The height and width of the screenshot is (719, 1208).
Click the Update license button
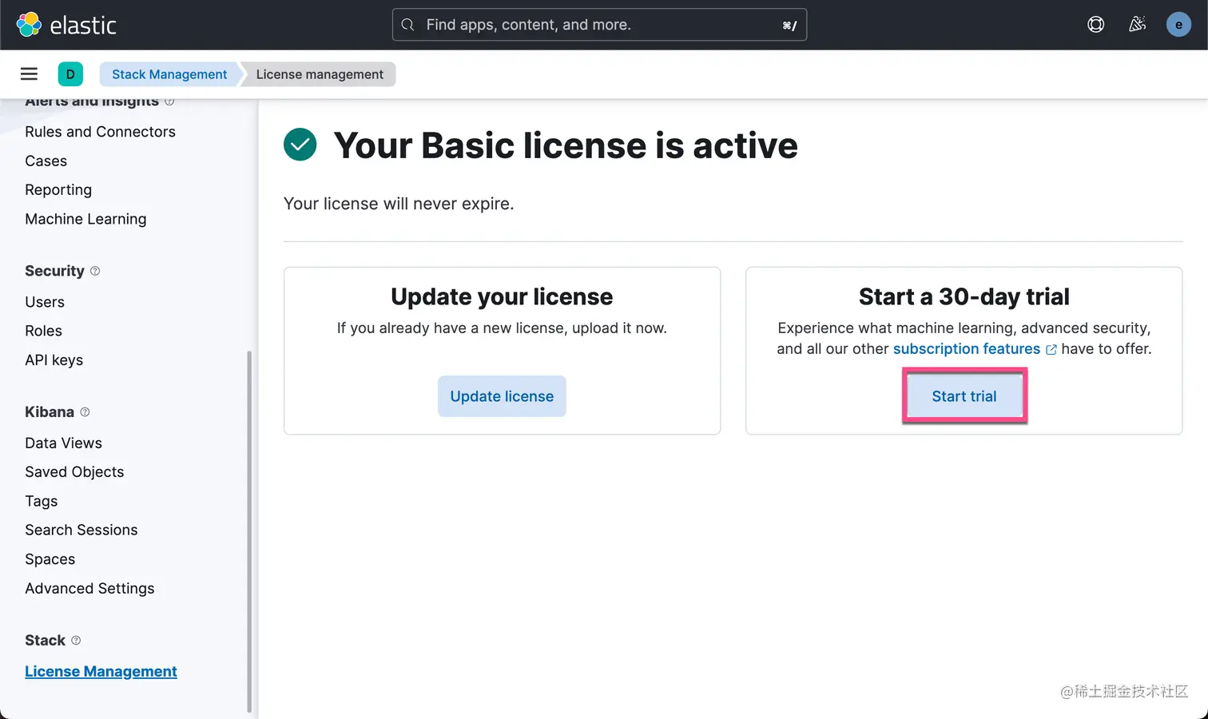502,396
